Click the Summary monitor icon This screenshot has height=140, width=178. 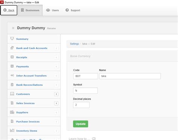tap(12, 38)
